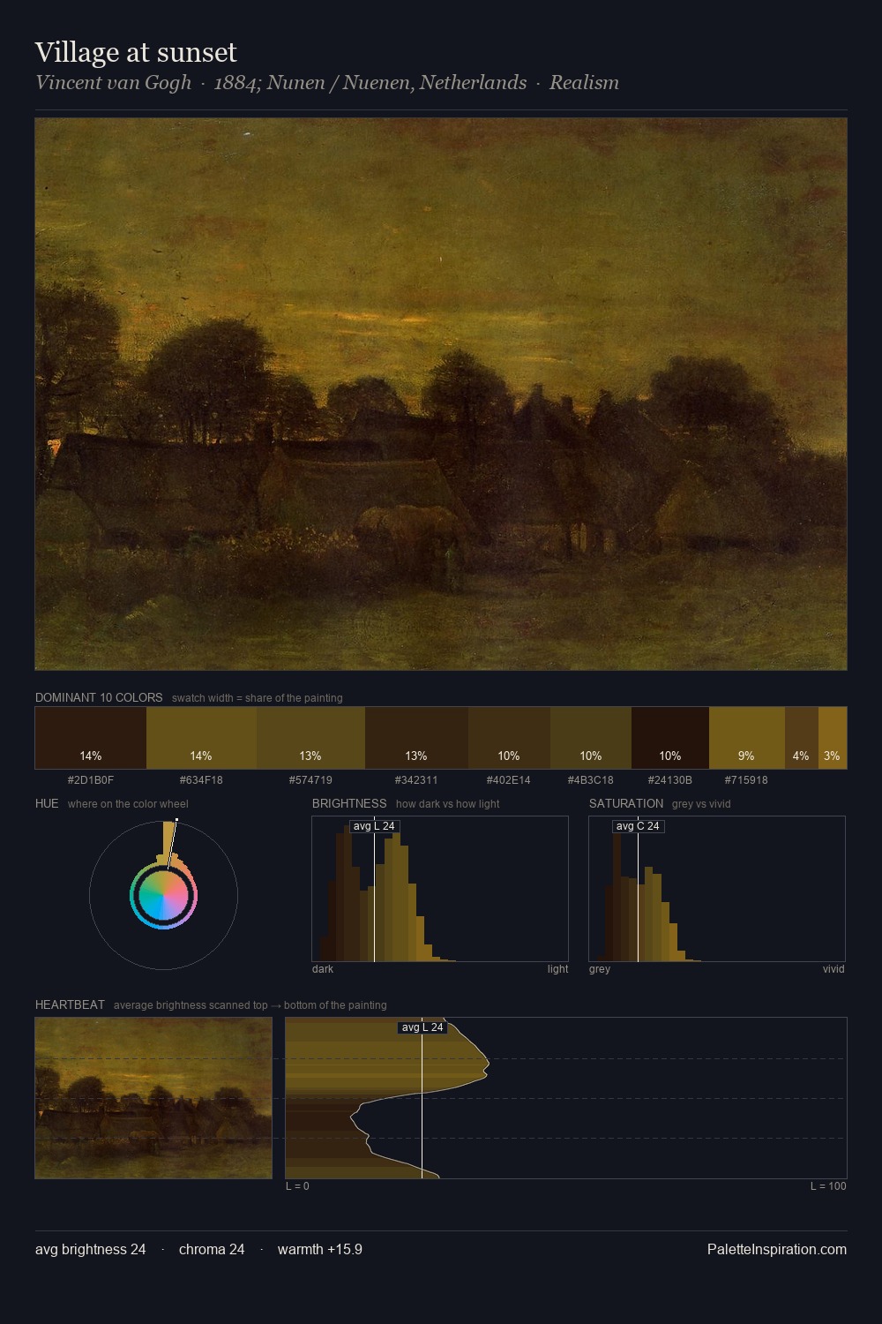
Task: Click the footer text warmth +15.9
Action: point(320,1250)
